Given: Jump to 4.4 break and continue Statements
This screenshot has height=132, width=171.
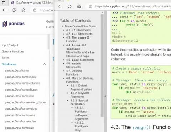Looking at the screenshot, I should [x=81, y=50].
